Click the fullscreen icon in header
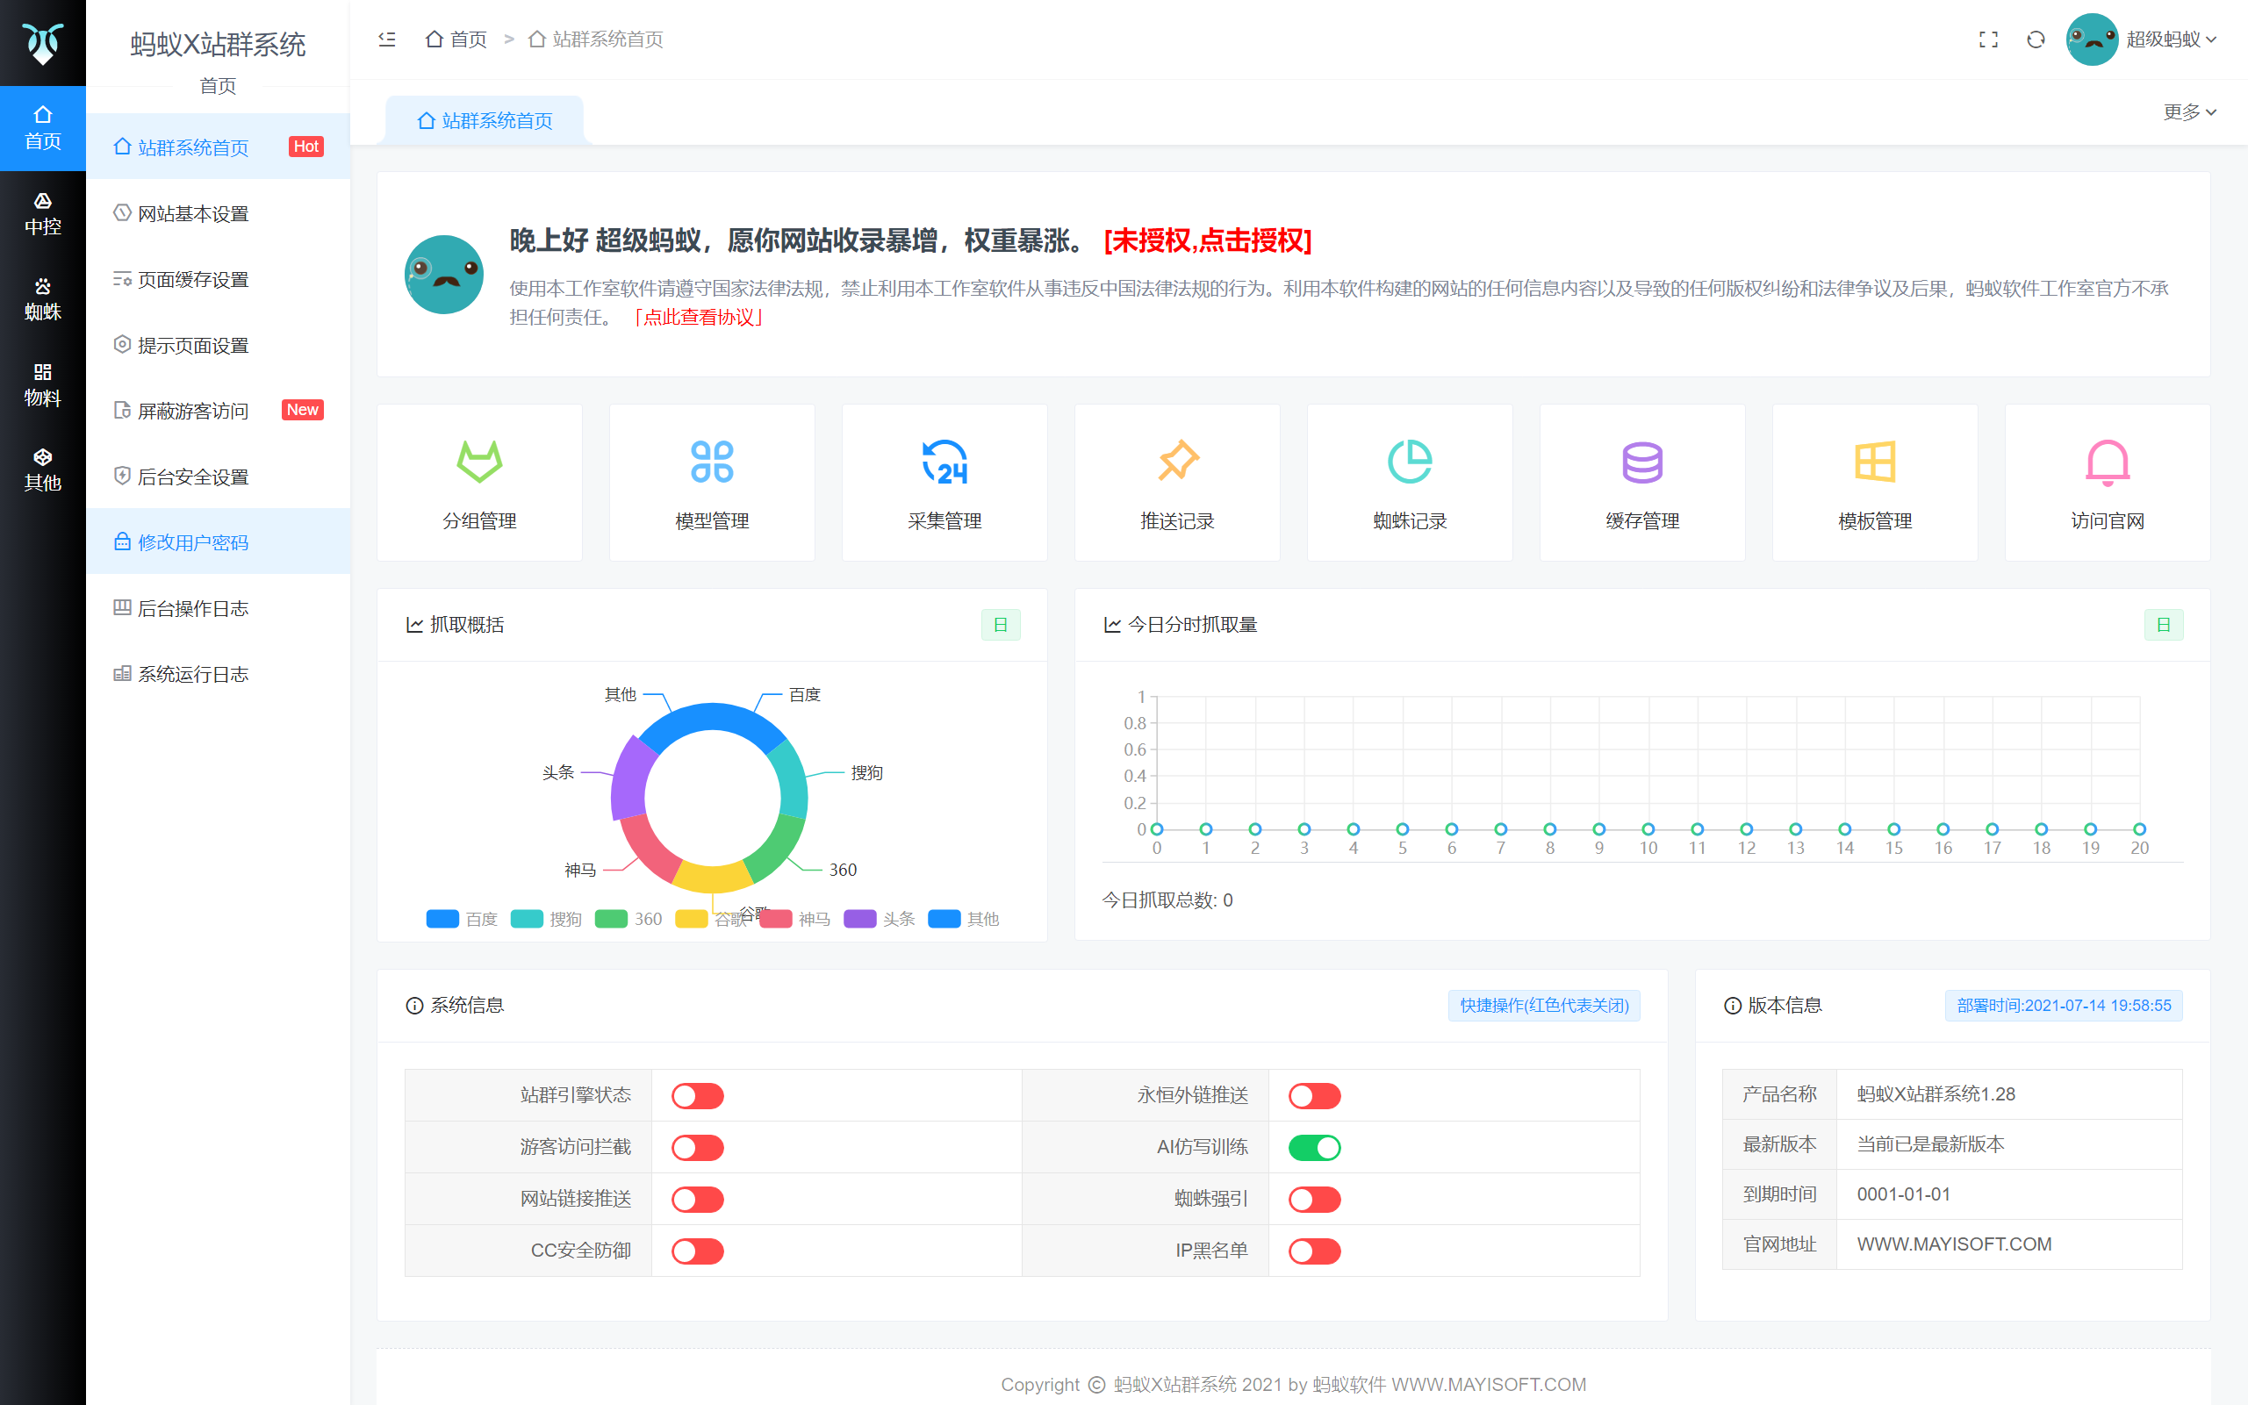The height and width of the screenshot is (1405, 2248). point(1988,39)
